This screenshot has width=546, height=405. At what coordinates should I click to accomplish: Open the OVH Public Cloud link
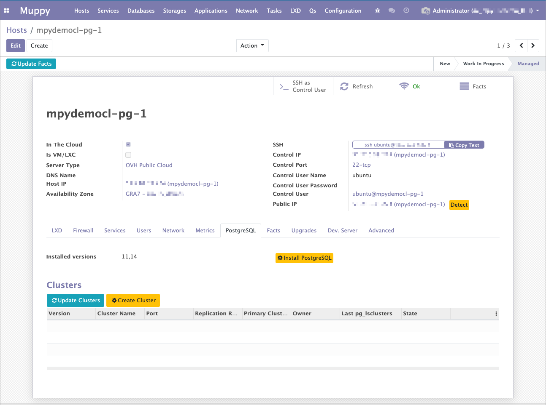(x=149, y=165)
